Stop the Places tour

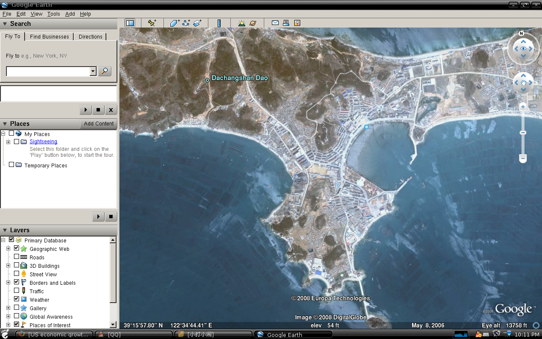coord(111,217)
